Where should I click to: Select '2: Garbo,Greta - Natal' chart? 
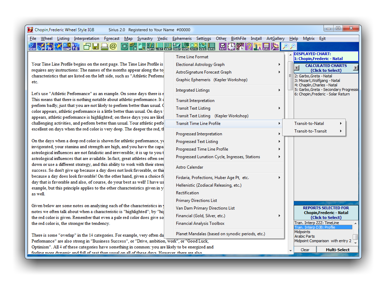(326, 76)
